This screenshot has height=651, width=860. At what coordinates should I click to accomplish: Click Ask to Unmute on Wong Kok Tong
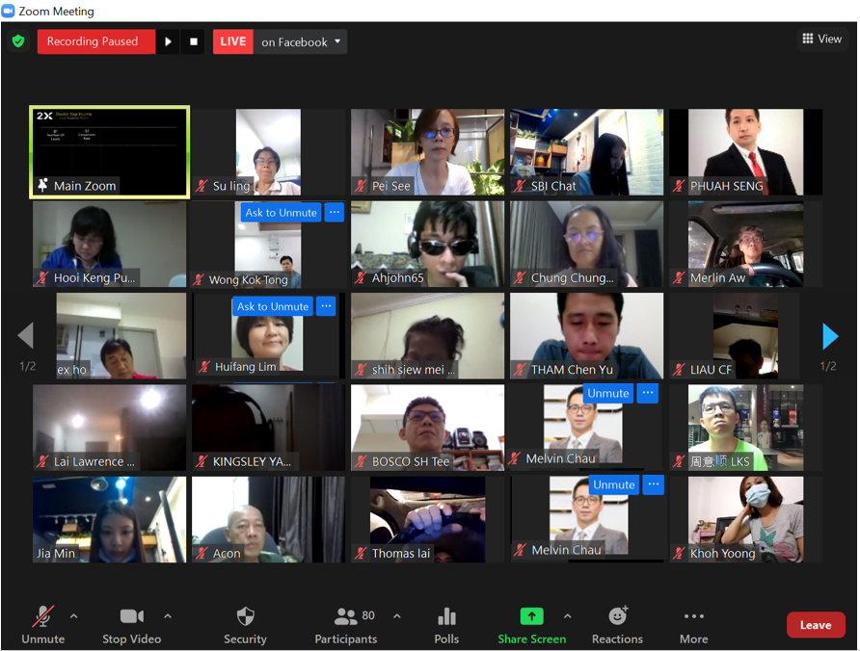click(x=281, y=213)
